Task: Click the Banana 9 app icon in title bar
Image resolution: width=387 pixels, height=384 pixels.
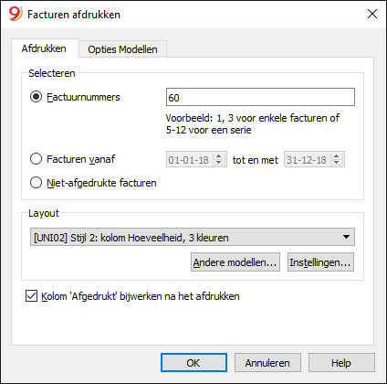Action: (x=16, y=14)
